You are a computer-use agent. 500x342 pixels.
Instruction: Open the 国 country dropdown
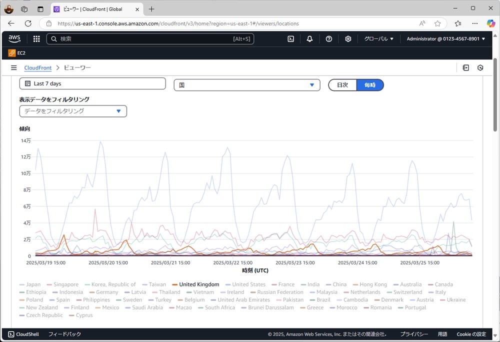coord(247,85)
